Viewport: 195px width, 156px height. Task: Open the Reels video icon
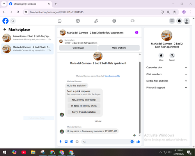coord(78,21)
